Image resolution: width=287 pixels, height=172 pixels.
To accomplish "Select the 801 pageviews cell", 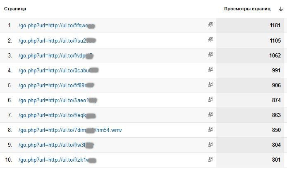I will (x=275, y=160).
